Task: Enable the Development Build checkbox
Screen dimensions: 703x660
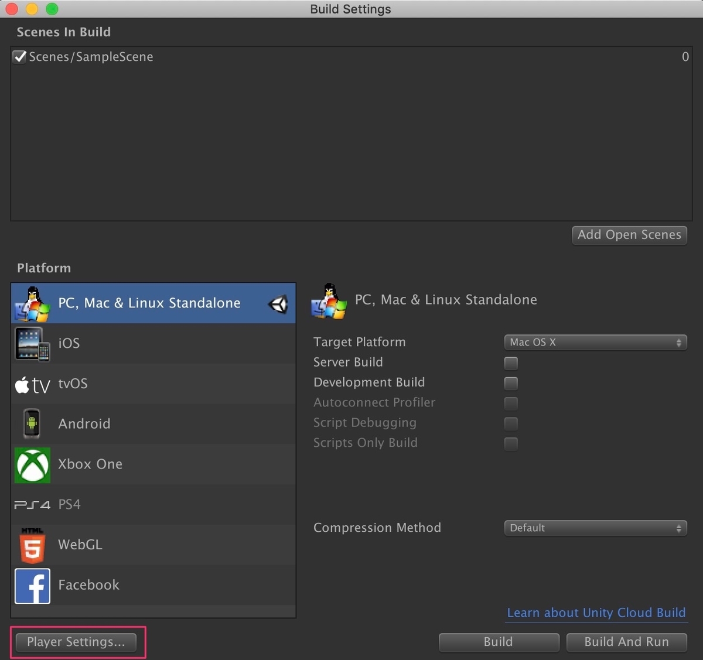Action: (510, 384)
